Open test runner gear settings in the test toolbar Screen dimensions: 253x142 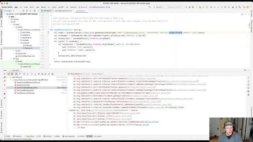point(53,74)
